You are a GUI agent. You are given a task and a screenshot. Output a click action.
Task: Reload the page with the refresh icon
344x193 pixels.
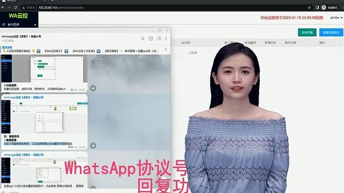click(x=16, y=8)
